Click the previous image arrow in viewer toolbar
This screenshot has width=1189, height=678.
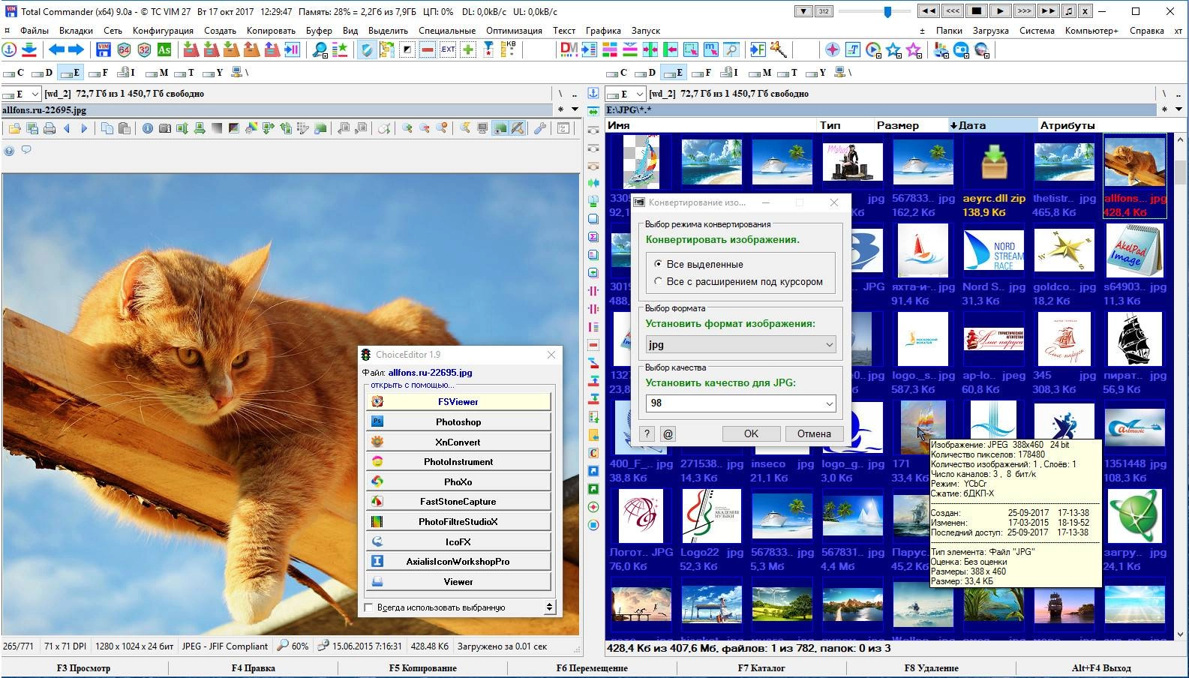(x=67, y=128)
